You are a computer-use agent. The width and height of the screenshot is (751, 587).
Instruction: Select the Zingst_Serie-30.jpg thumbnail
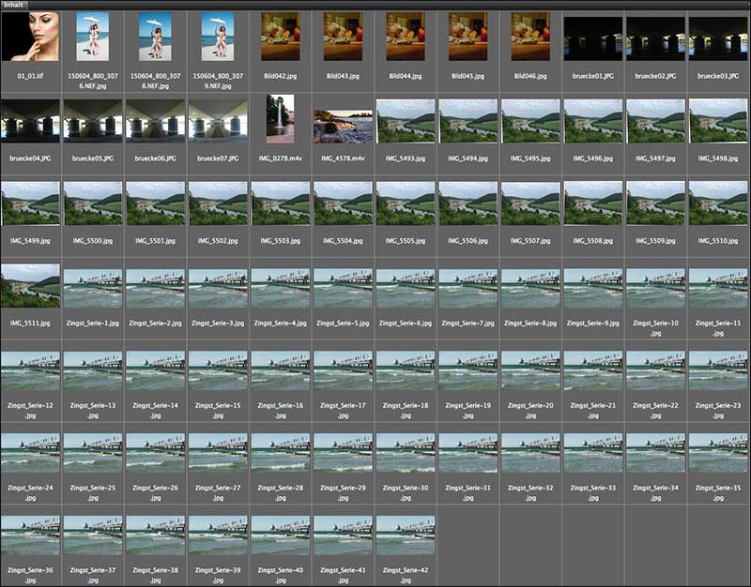406,453
